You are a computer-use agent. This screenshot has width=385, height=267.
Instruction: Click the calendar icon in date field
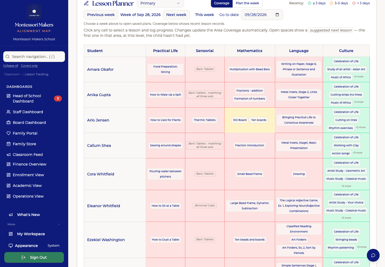[x=277, y=15]
